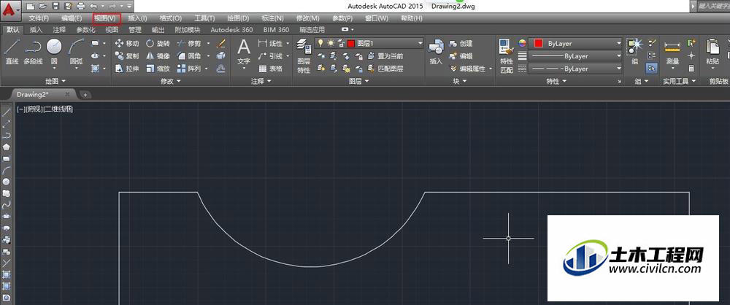Add a new drawing tab with plus

pos(85,95)
